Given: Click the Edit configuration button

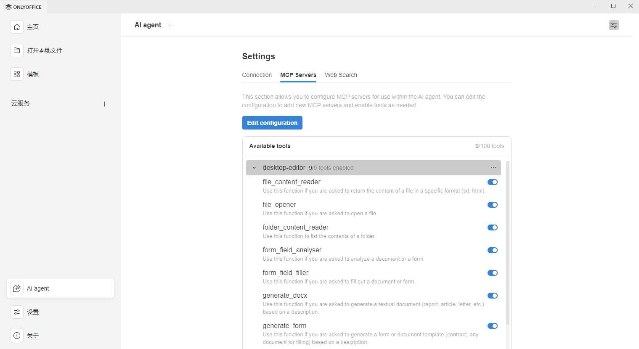Looking at the screenshot, I should coord(272,123).
